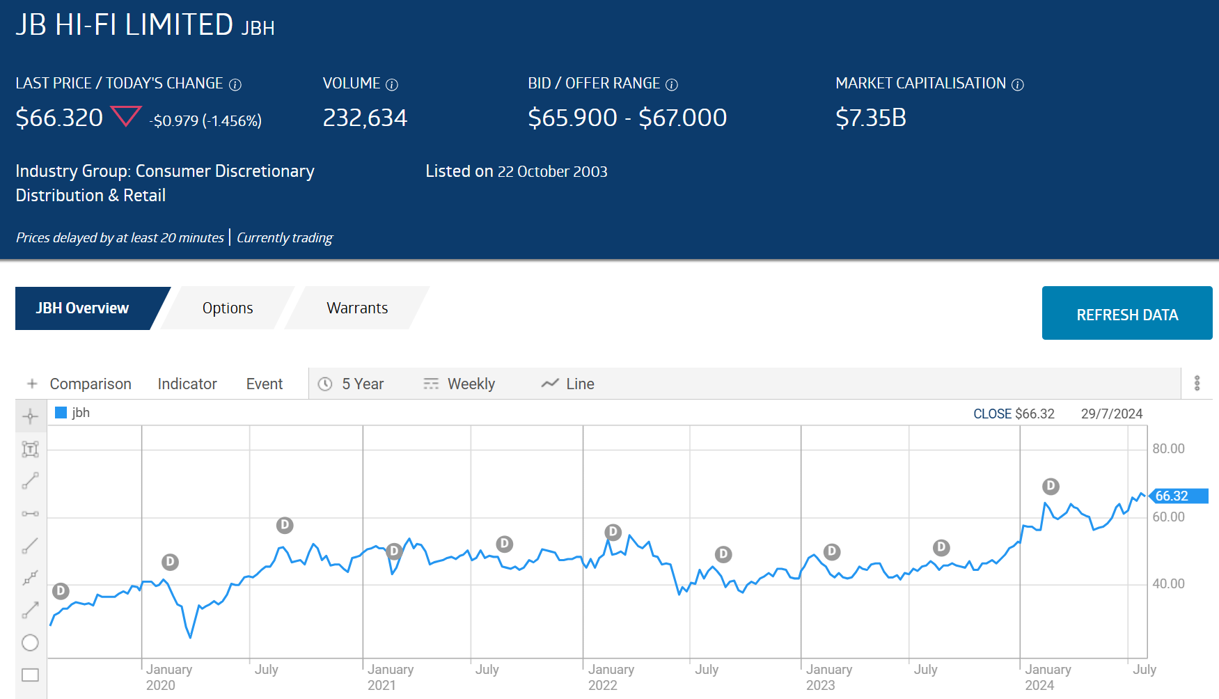Click the interval icon next to Weekly
Screen dimensions: 1219x699
pyautogui.click(x=431, y=384)
